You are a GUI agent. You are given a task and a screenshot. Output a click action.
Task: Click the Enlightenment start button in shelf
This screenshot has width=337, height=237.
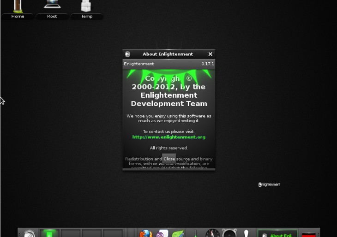(x=30, y=234)
